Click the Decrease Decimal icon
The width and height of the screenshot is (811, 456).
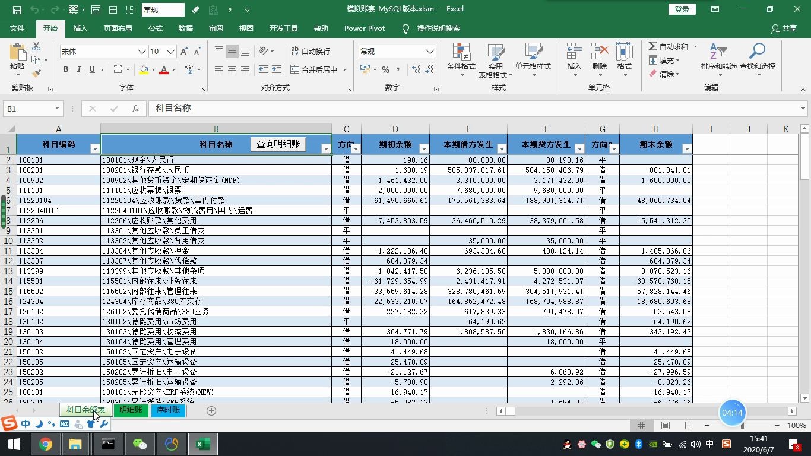tap(430, 70)
